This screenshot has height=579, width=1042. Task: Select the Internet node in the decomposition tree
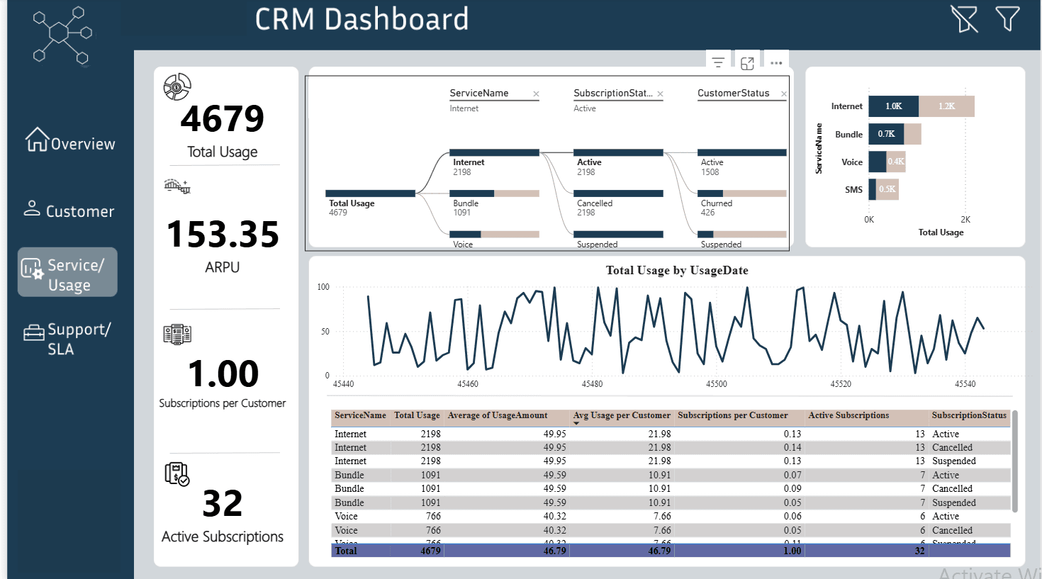click(495, 152)
